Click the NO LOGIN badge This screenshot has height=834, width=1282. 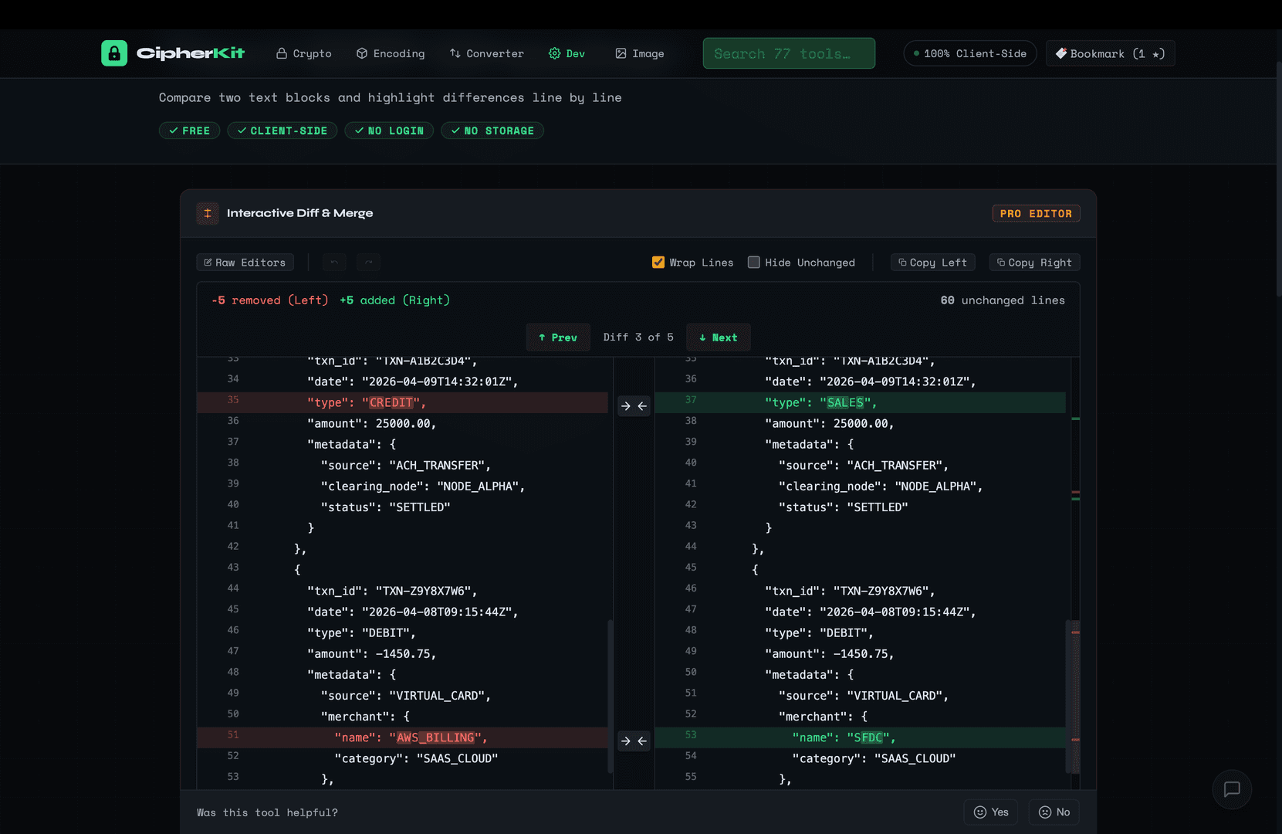389,131
